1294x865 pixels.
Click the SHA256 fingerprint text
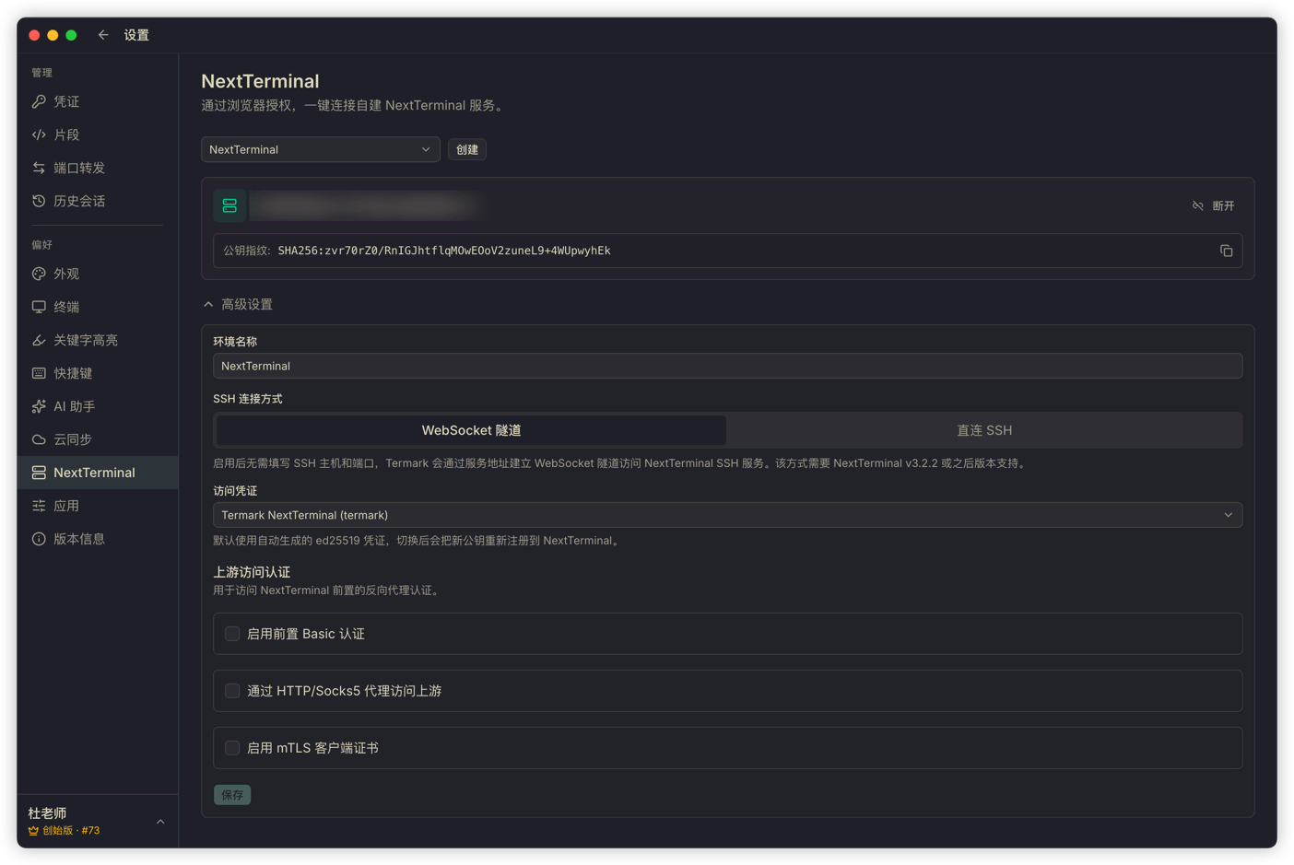coord(444,251)
